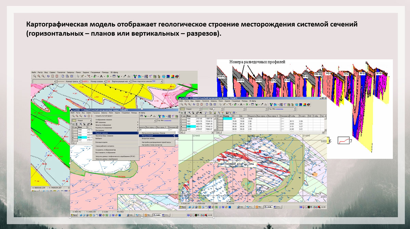Screen dimensions: 410x229
Task: Click table grid icon in back map window toolbar
Action: click(x=114, y=76)
